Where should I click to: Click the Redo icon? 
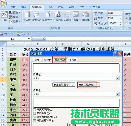tap(12, 34)
